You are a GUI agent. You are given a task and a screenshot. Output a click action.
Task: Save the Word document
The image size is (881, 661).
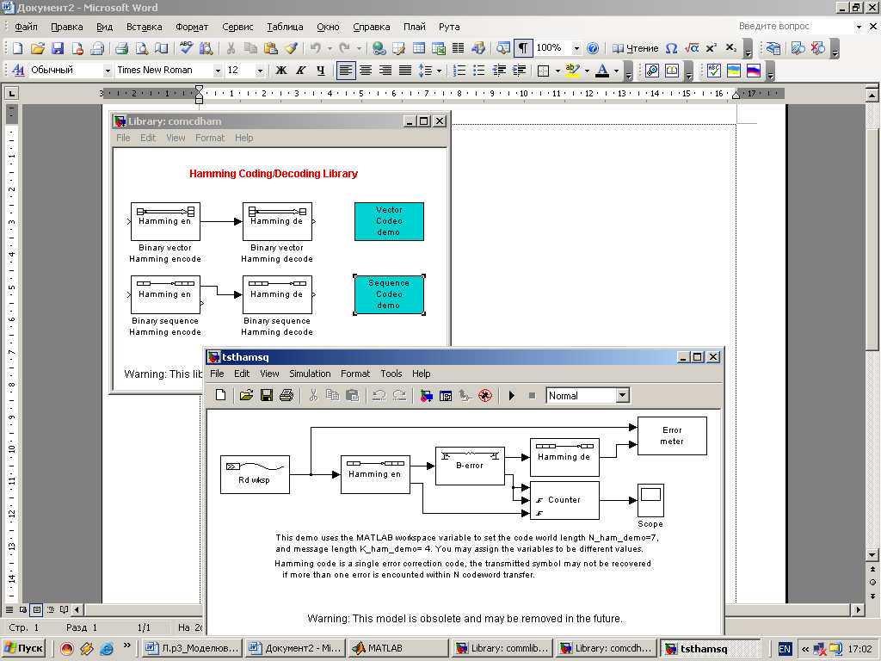(x=58, y=48)
